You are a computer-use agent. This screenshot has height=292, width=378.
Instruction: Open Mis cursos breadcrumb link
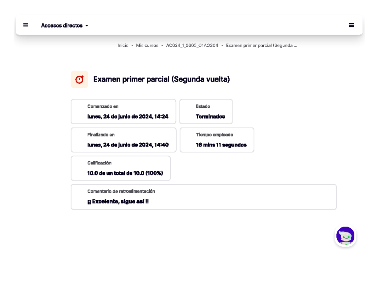point(147,45)
